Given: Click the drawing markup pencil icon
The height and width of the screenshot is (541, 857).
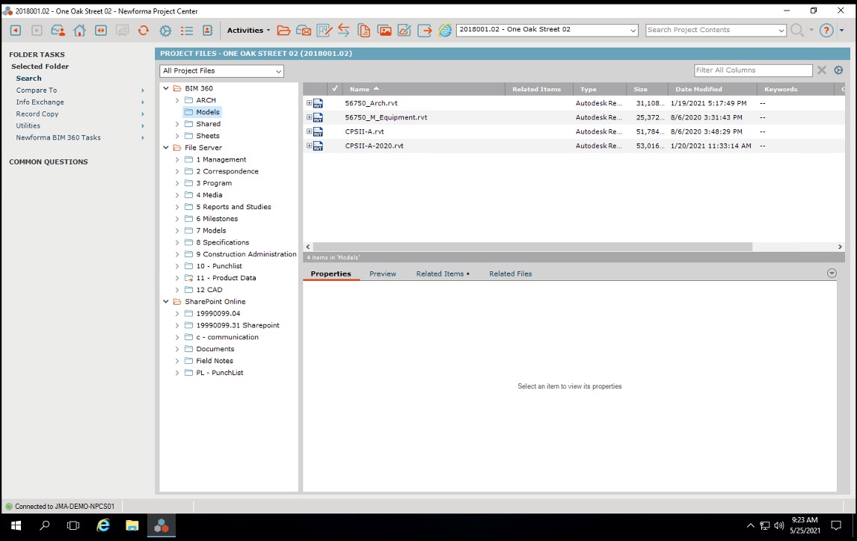Looking at the screenshot, I should tap(324, 31).
